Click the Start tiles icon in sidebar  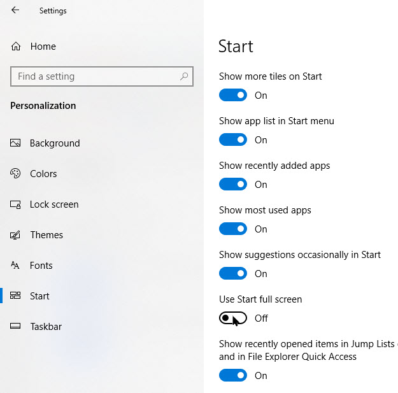coord(16,296)
